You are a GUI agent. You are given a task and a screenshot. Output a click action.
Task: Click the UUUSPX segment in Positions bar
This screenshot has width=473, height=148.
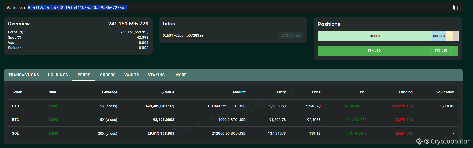click(439, 36)
